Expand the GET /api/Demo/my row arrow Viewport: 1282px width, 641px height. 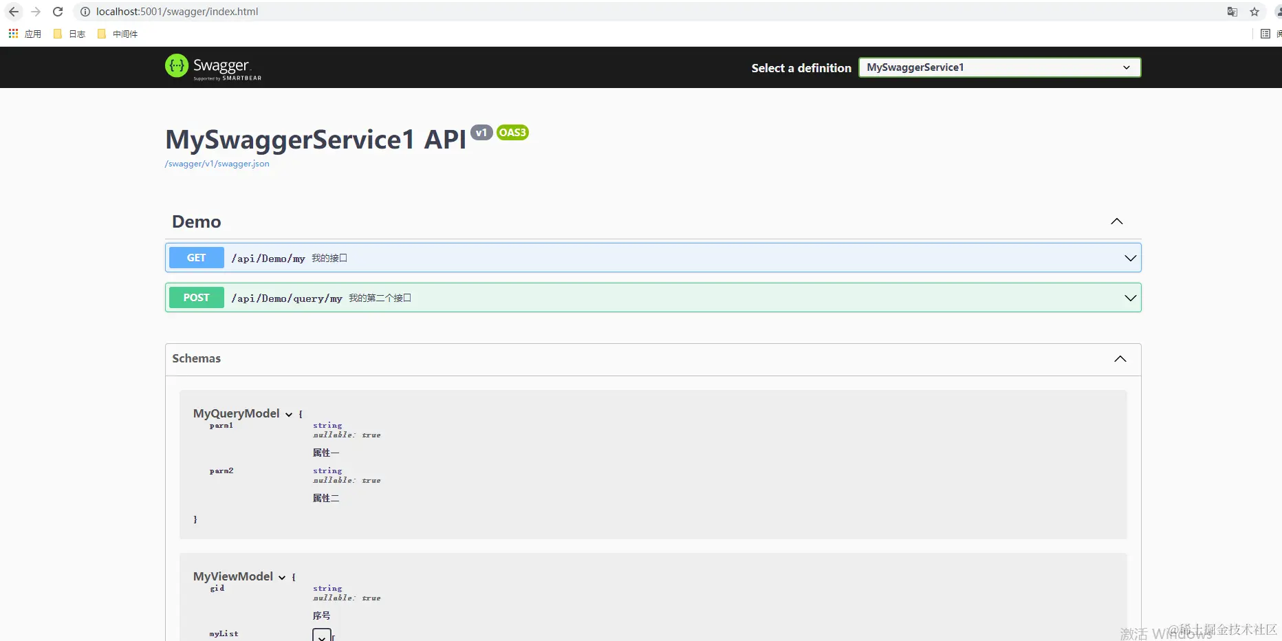point(1130,258)
